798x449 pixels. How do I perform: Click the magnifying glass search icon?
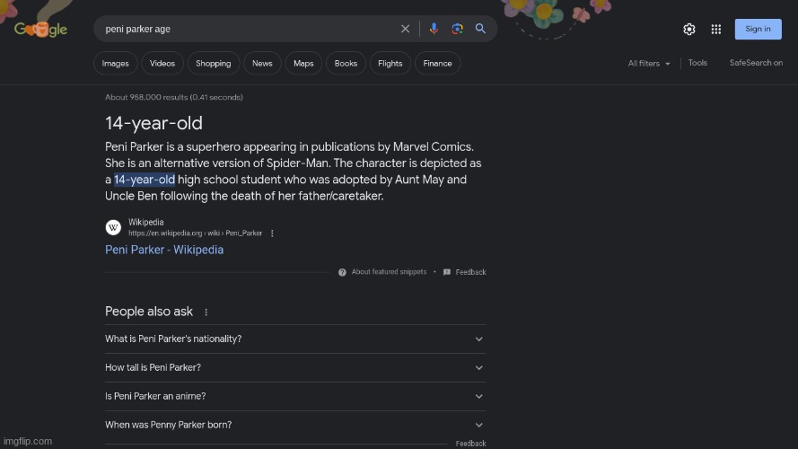[x=480, y=29]
